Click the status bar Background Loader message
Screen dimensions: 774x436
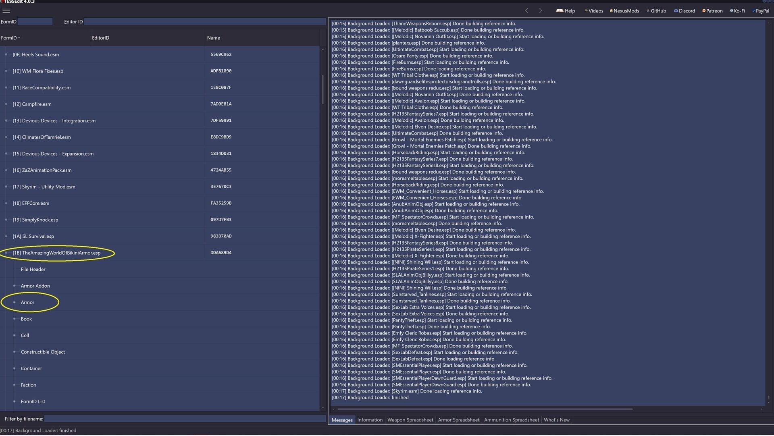[38, 431]
